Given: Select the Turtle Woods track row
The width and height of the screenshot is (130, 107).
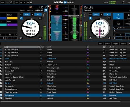Looking at the screenshot, I should pyautogui.click(x=65, y=95).
